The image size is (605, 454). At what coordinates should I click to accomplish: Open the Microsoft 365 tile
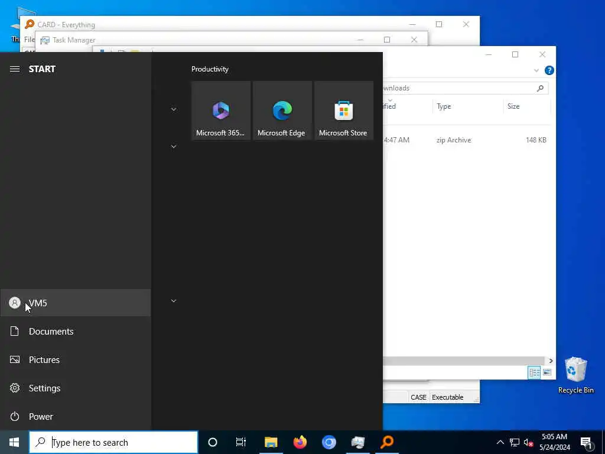(221, 111)
